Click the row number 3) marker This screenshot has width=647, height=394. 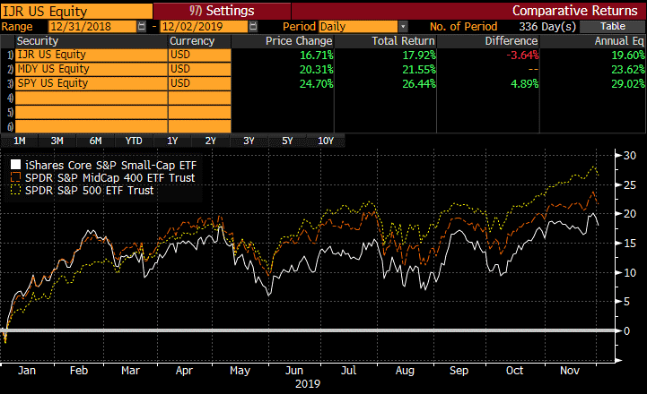pyautogui.click(x=10, y=84)
